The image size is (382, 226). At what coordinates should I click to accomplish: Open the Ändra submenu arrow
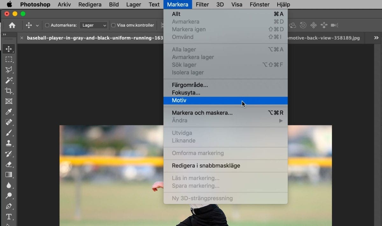[x=281, y=121]
